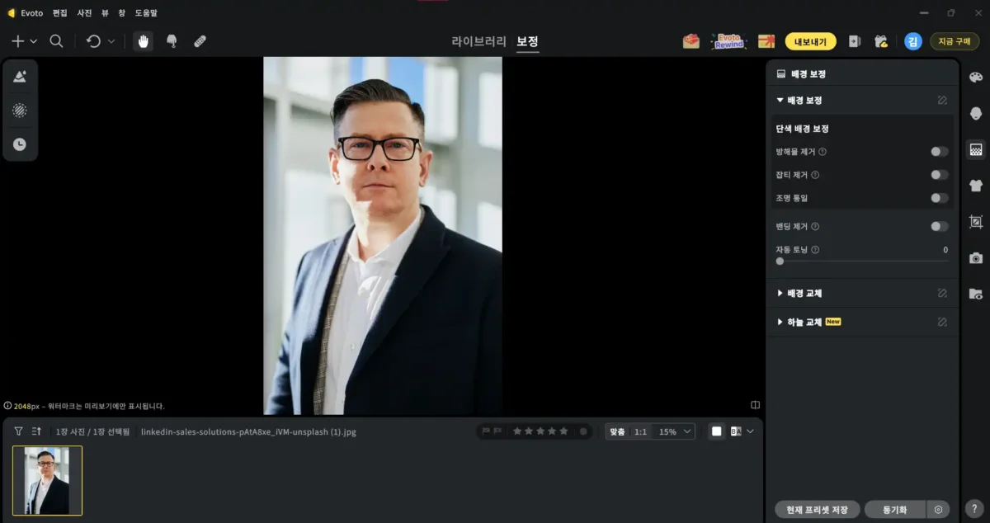Select the Hand pan tool
This screenshot has height=523, width=990.
144,41
